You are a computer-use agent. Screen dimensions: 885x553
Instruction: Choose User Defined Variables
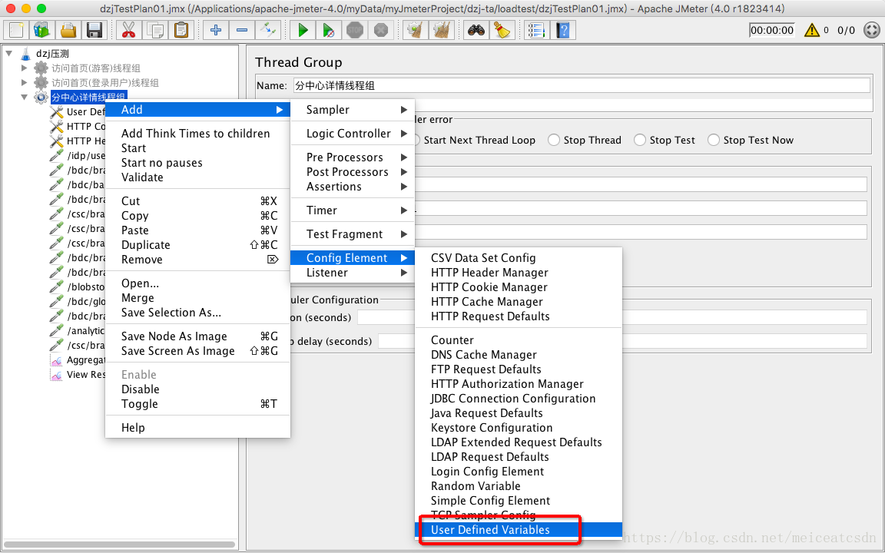tap(519, 530)
